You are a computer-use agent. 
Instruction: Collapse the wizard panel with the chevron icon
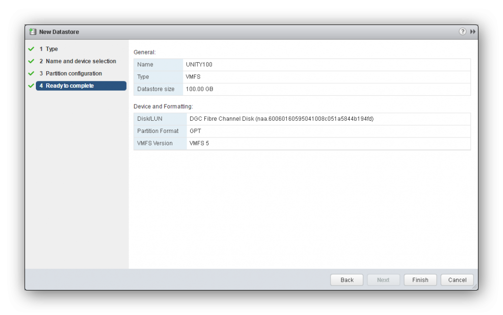[x=473, y=31]
